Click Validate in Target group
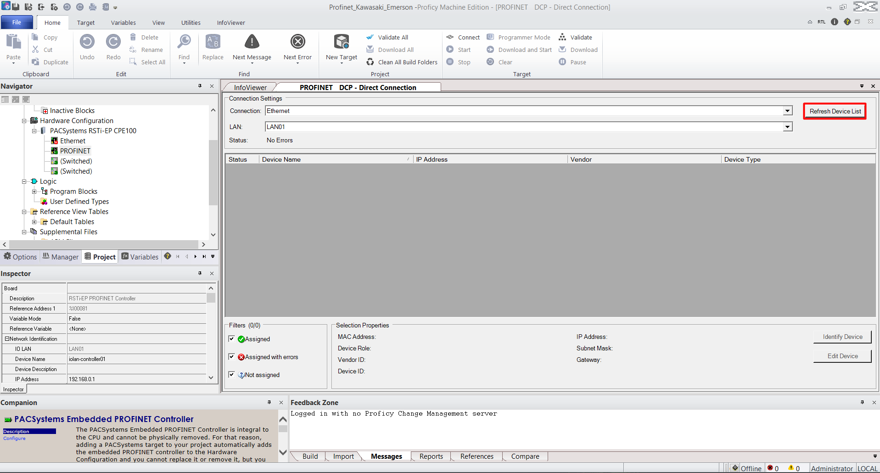 (x=576, y=37)
